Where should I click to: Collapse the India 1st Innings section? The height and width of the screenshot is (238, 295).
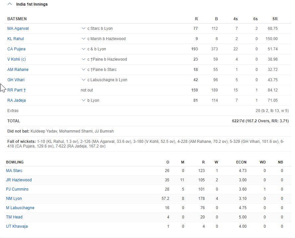click(x=10, y=4)
